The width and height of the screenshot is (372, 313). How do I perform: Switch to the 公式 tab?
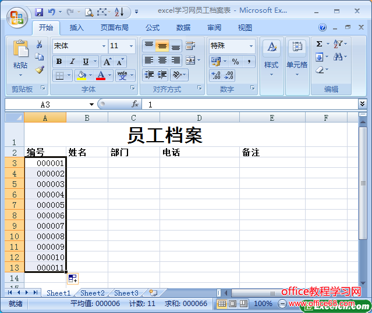tap(153, 28)
